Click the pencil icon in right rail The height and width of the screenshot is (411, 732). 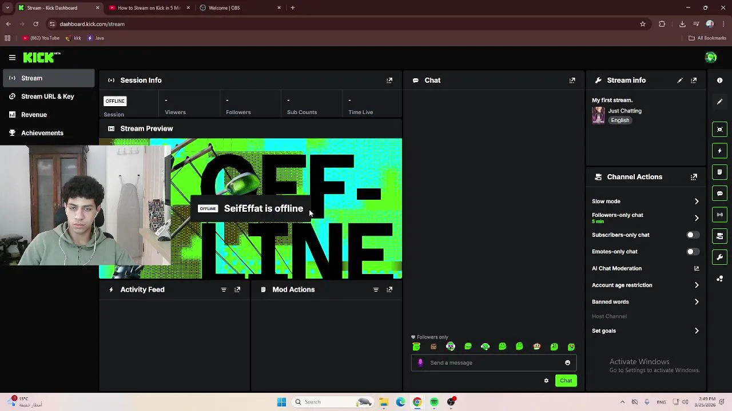coord(720,102)
